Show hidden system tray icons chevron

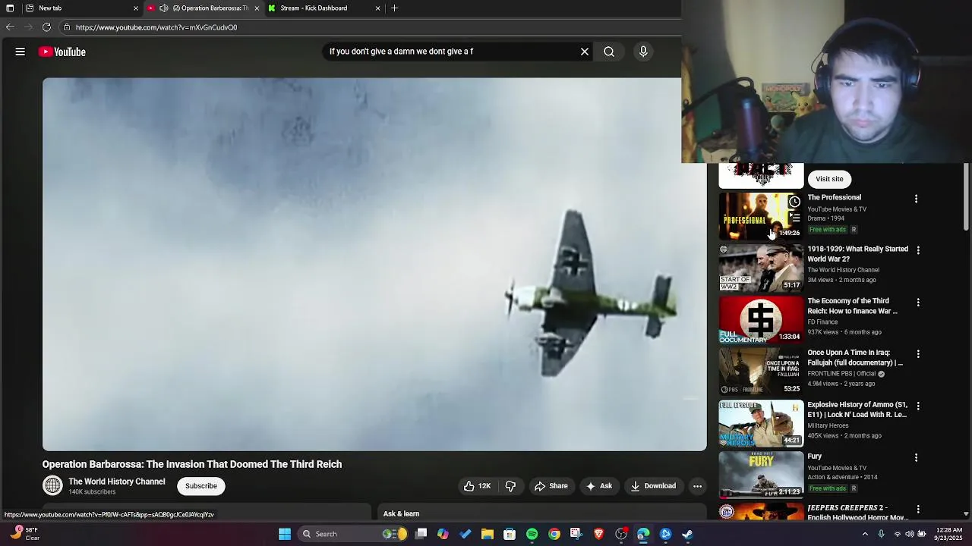coord(865,534)
